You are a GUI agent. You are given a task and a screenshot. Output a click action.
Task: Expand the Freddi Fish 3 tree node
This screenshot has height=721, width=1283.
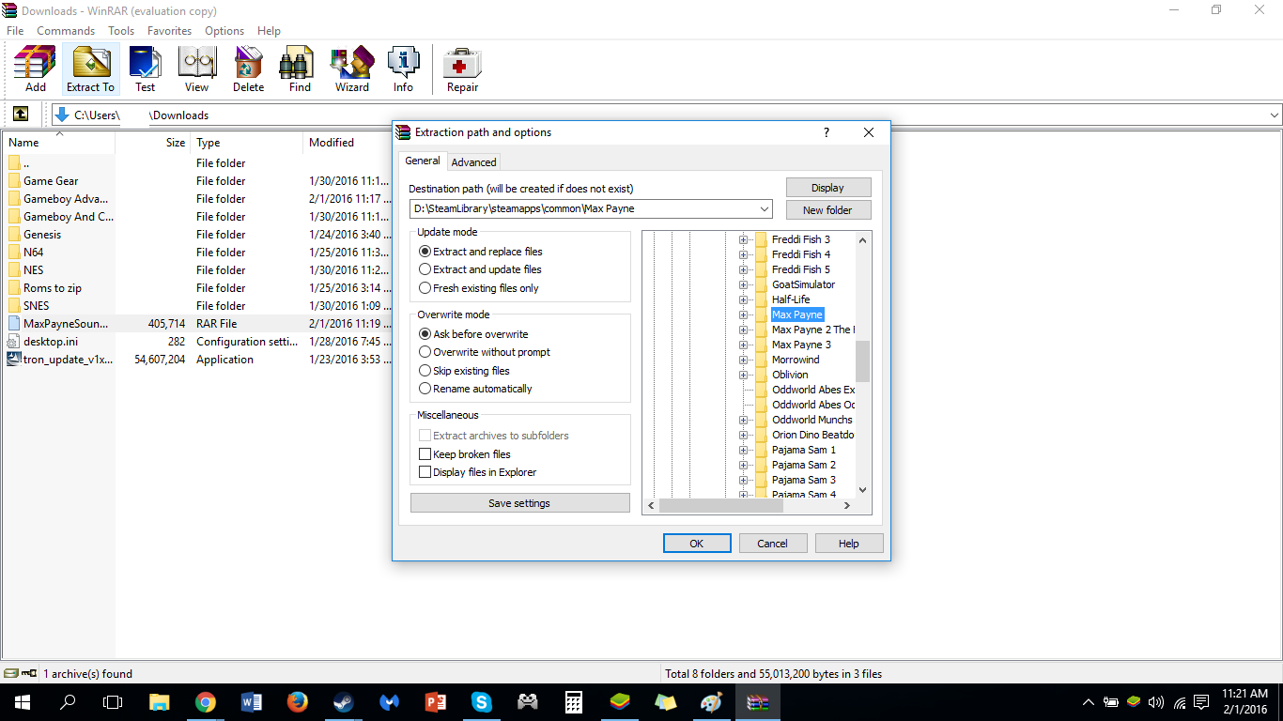pyautogui.click(x=743, y=239)
